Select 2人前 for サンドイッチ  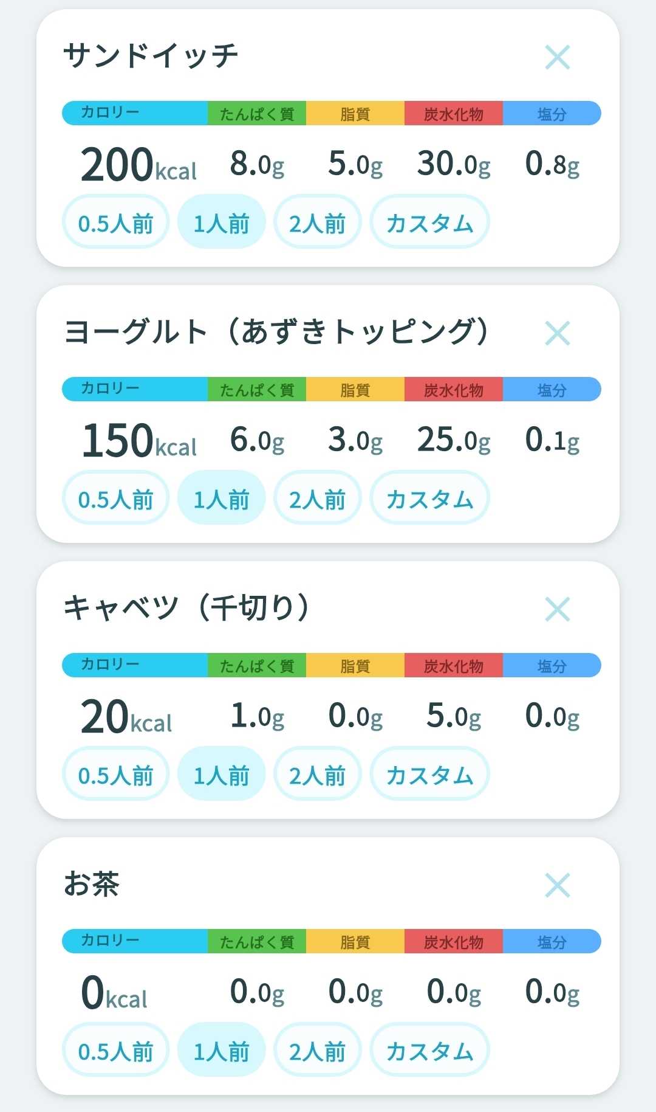tap(318, 222)
